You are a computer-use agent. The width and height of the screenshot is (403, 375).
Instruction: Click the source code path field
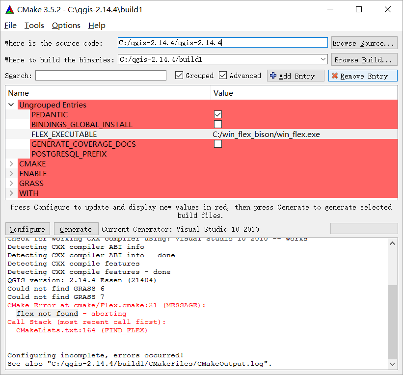click(223, 43)
